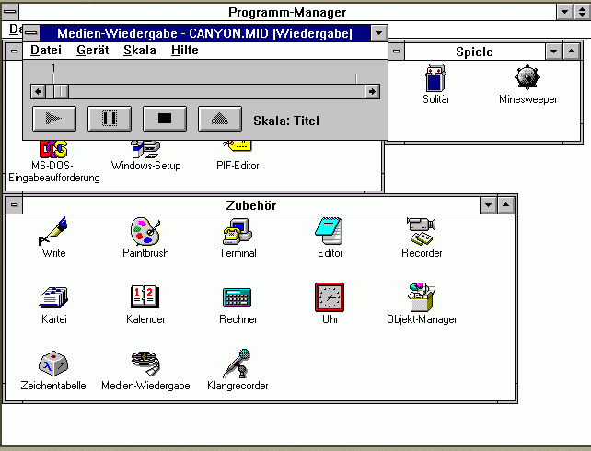Stop playback with the square button
The width and height of the screenshot is (591, 451).
165,119
